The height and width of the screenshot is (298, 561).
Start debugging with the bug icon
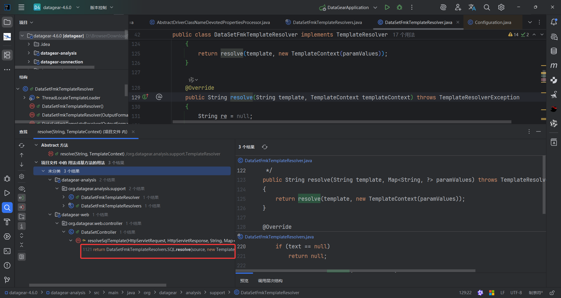(x=399, y=7)
